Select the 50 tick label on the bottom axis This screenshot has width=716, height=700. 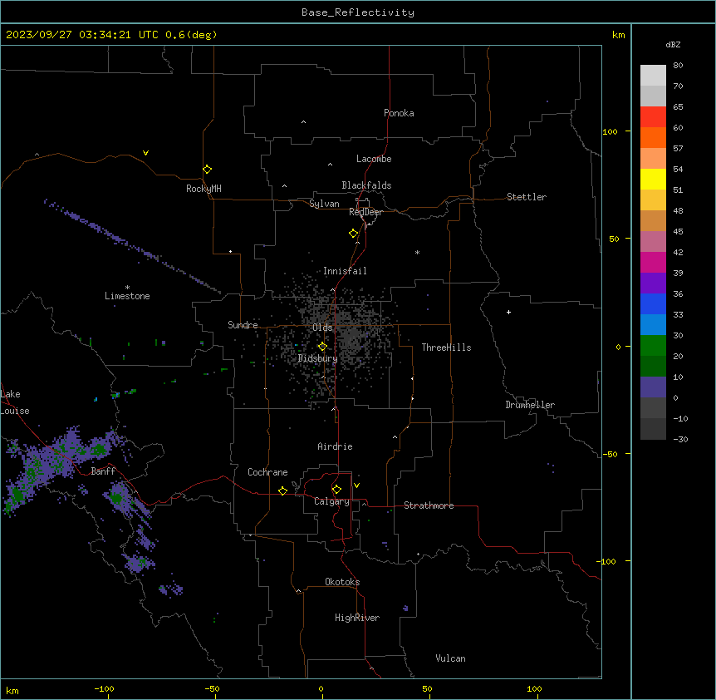coord(427,688)
